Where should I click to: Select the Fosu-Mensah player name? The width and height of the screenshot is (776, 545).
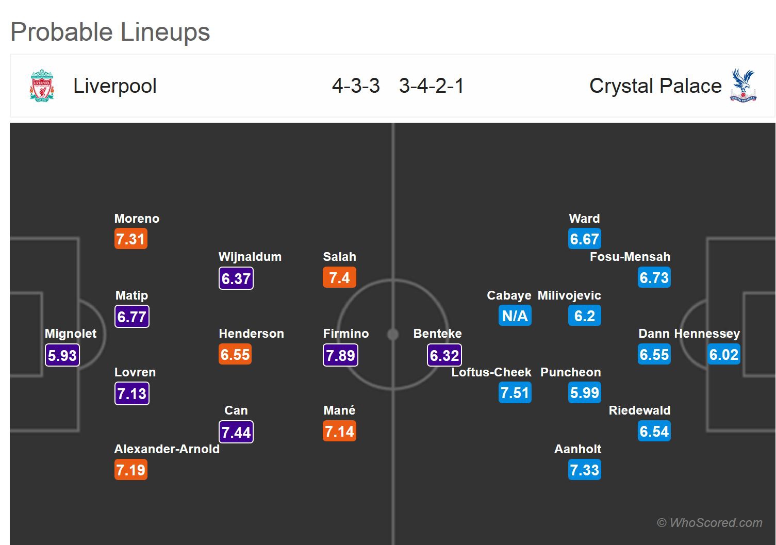630,257
